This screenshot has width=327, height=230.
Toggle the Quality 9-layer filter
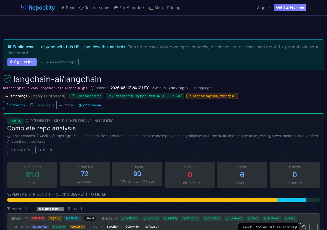click(171, 218)
